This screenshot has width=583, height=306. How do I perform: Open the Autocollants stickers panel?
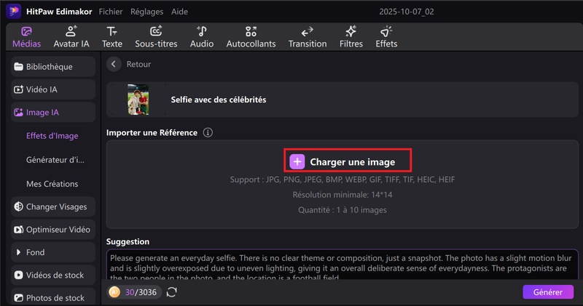coord(251,37)
